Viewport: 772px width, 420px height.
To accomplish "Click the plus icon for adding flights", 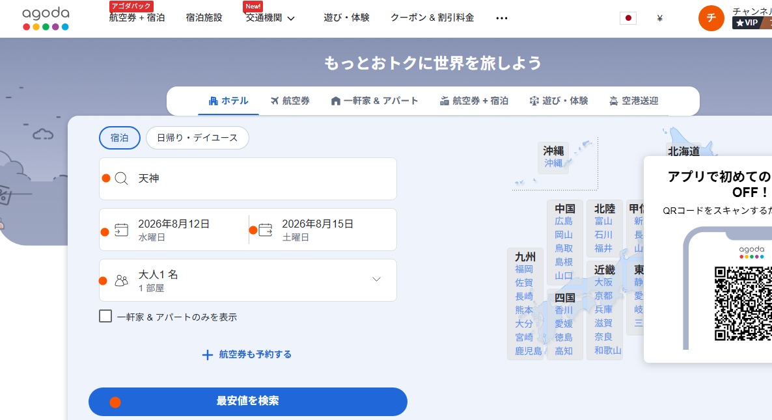I will click(208, 354).
